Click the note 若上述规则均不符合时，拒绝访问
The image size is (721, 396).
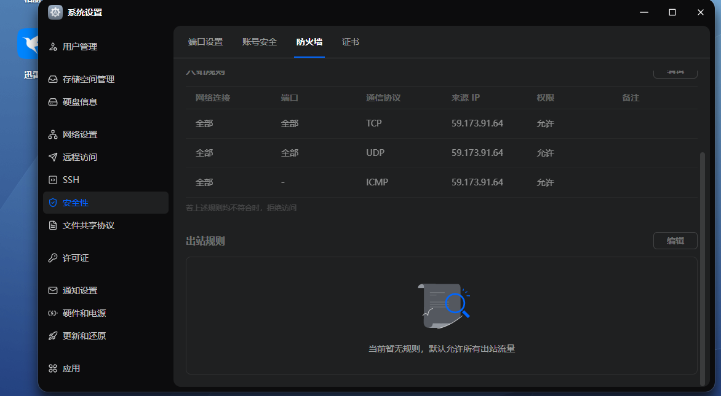coord(241,208)
